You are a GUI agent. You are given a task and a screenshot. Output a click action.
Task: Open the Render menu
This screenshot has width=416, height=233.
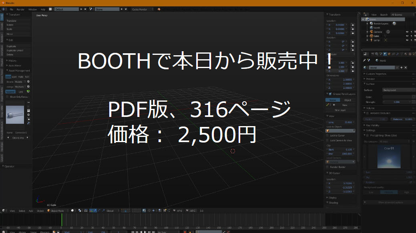click(x=20, y=9)
